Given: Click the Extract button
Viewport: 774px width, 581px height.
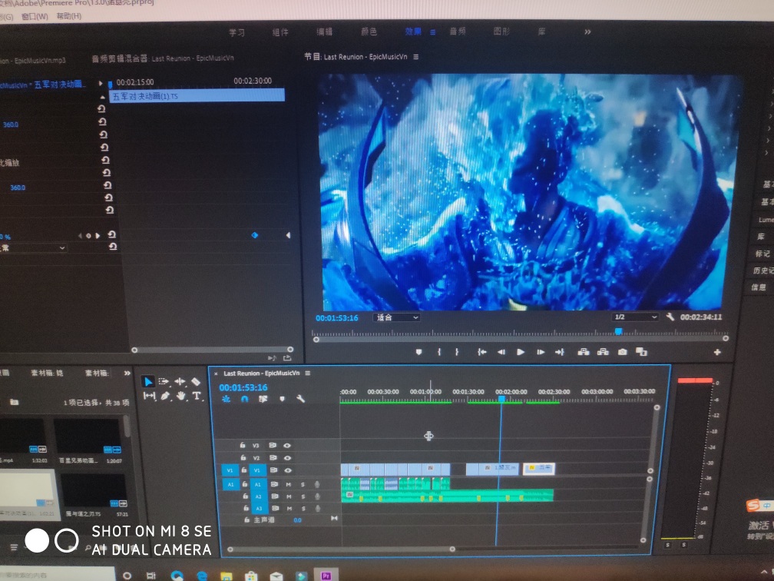Looking at the screenshot, I should [603, 352].
